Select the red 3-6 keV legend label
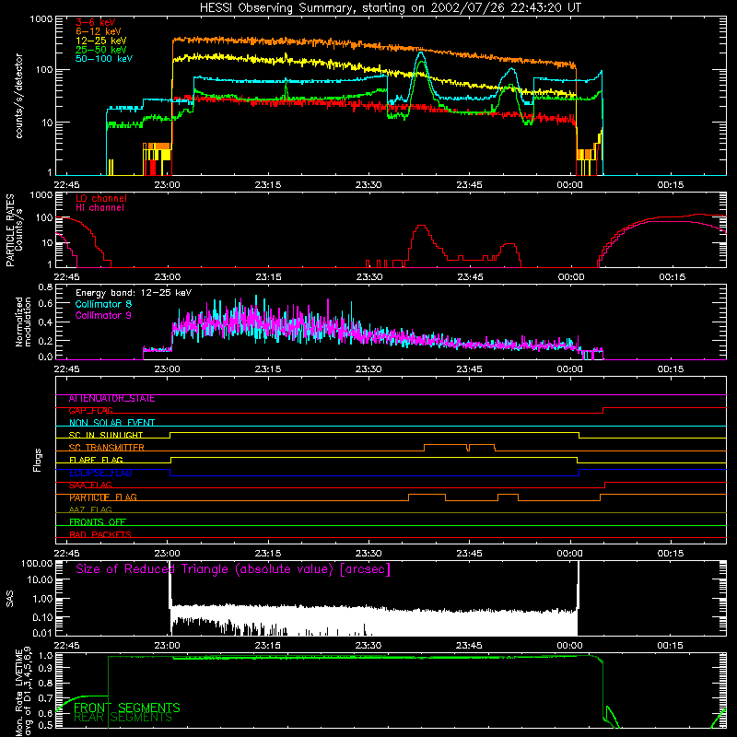737x737 pixels. coord(95,22)
